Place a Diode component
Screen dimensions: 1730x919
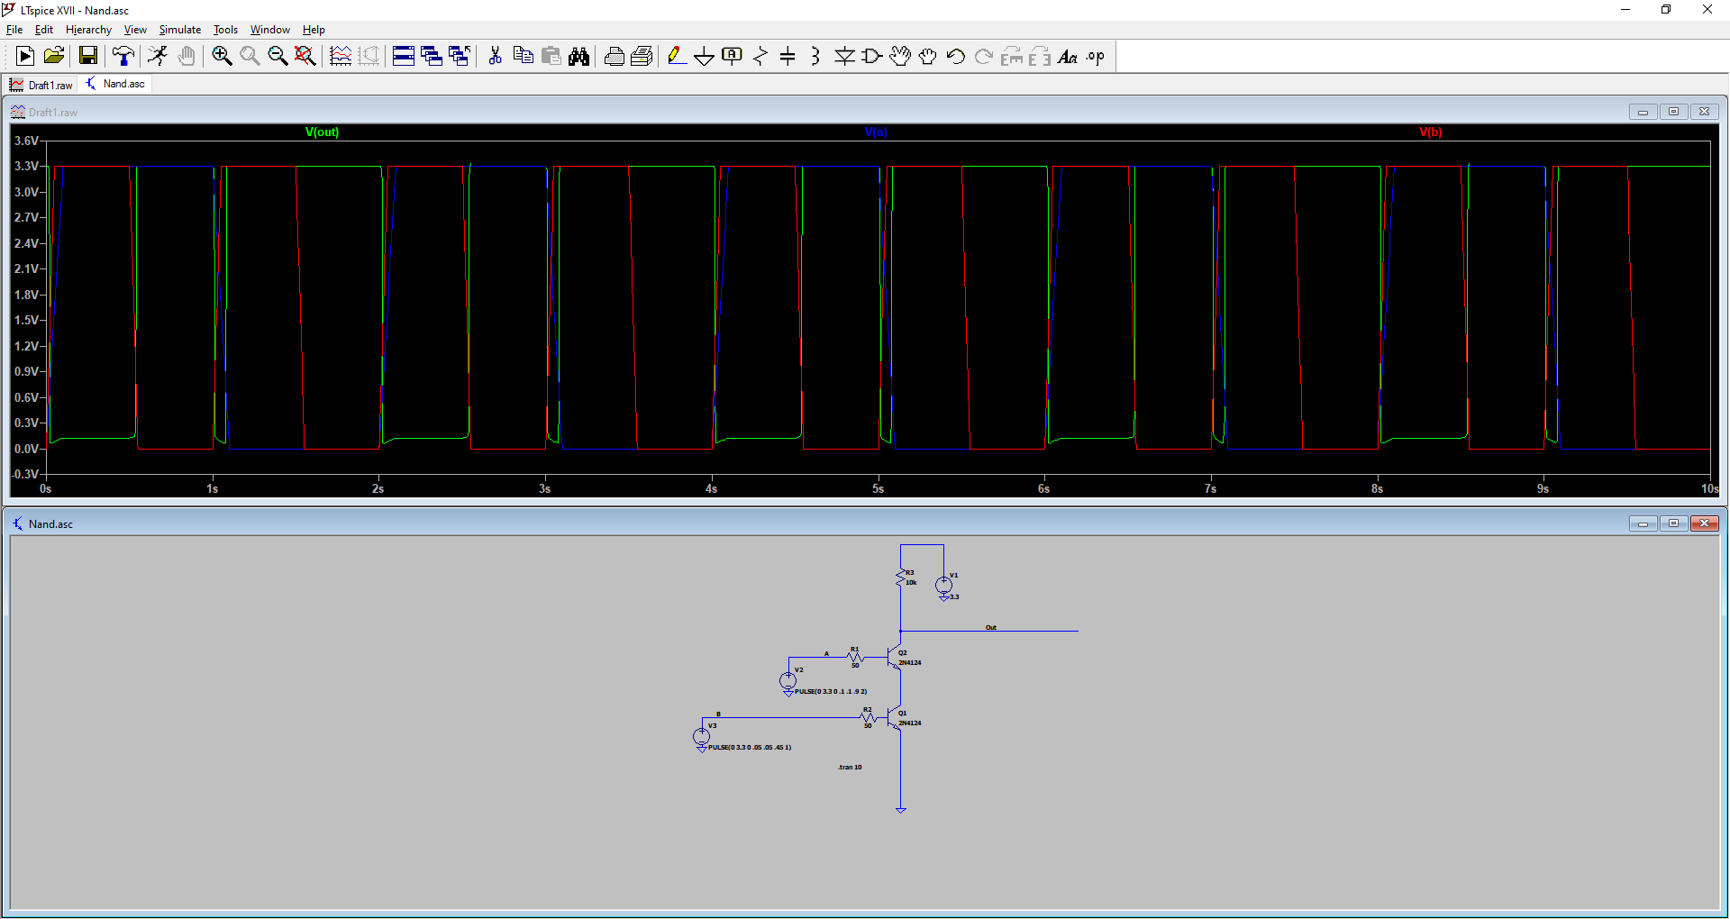pos(844,56)
